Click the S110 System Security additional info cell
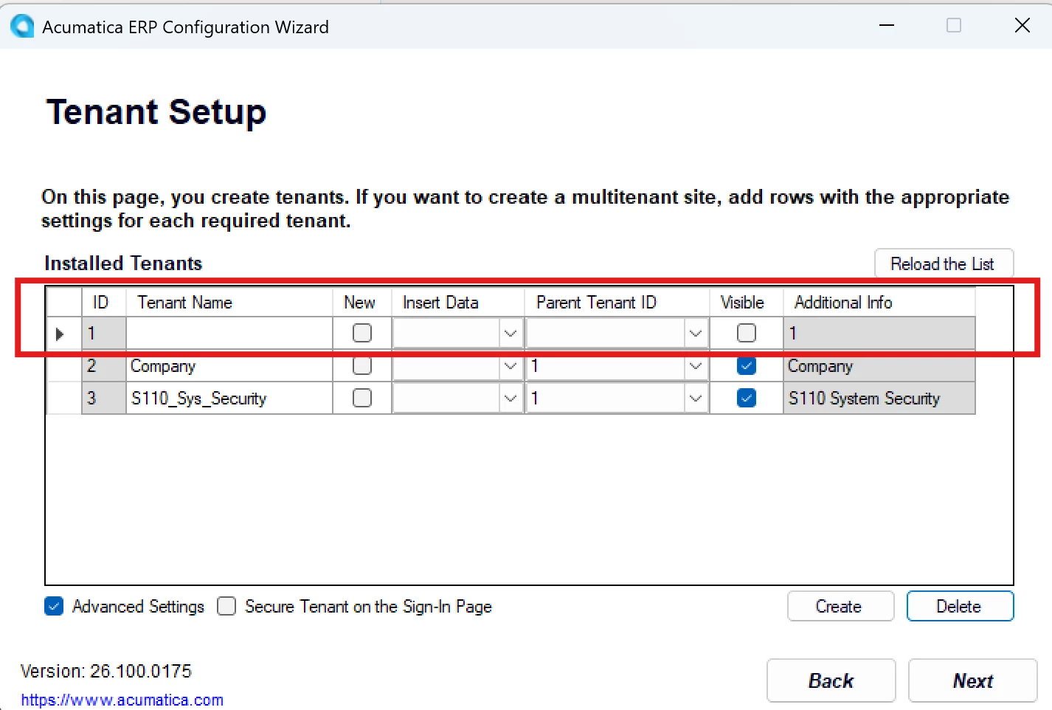Image resolution: width=1052 pixels, height=710 pixels. pyautogui.click(x=879, y=398)
